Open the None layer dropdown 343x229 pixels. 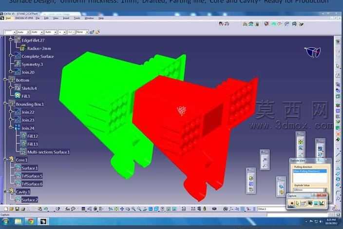tap(82, 32)
